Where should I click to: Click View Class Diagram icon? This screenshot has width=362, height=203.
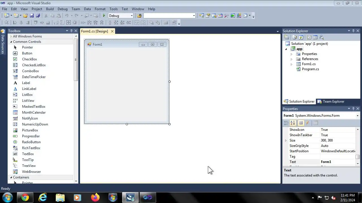click(x=321, y=37)
